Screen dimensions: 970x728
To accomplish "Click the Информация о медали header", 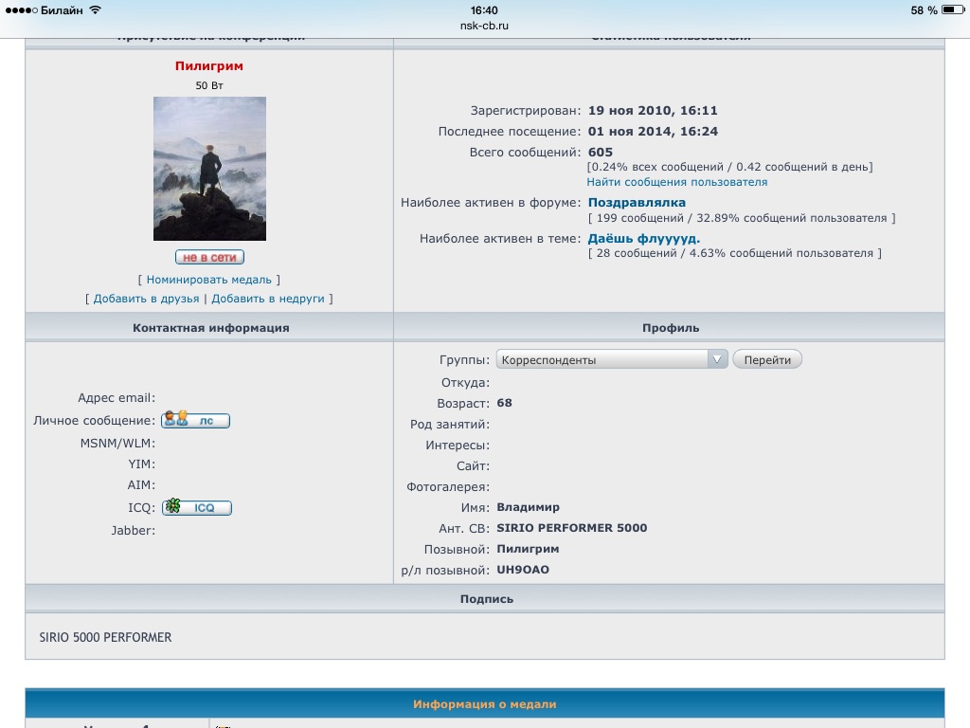I will click(484, 704).
